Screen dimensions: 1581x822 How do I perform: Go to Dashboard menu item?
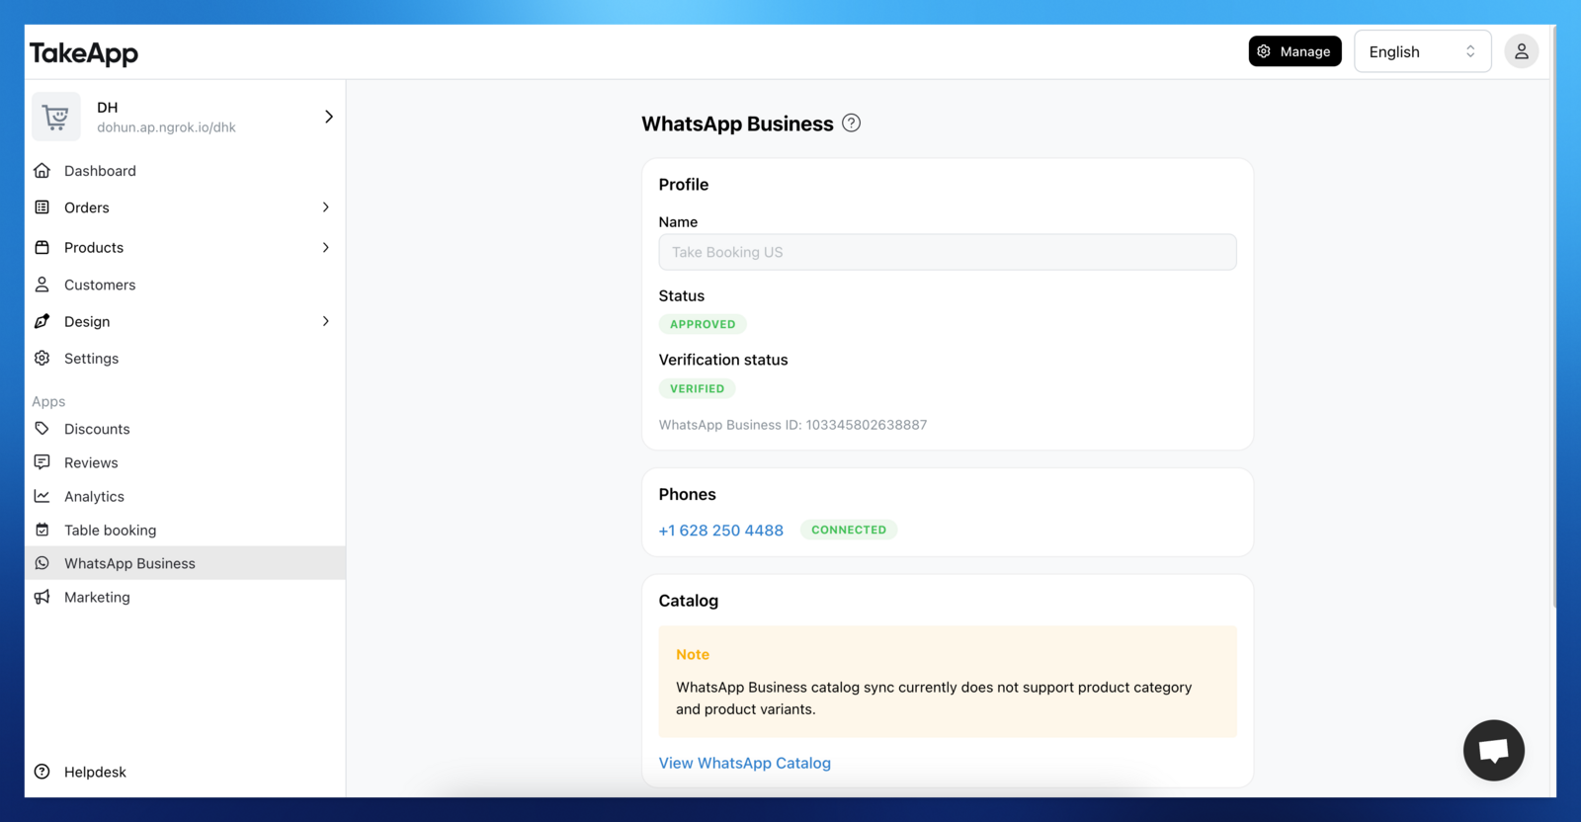185,170
